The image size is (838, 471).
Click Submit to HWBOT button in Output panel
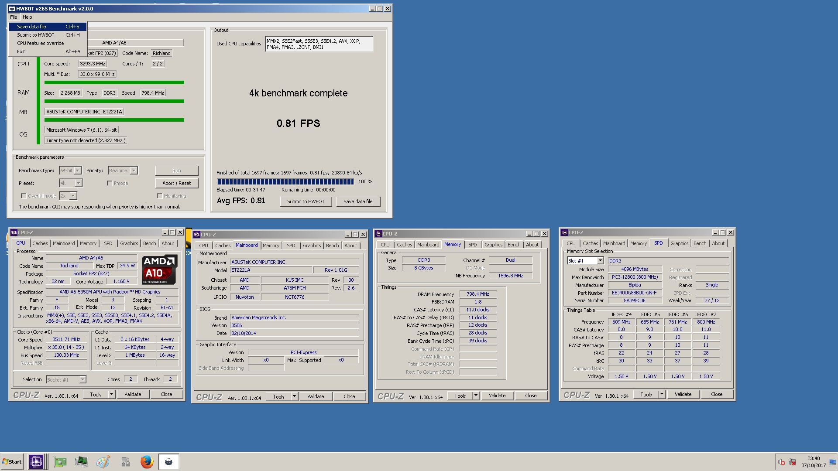306,201
